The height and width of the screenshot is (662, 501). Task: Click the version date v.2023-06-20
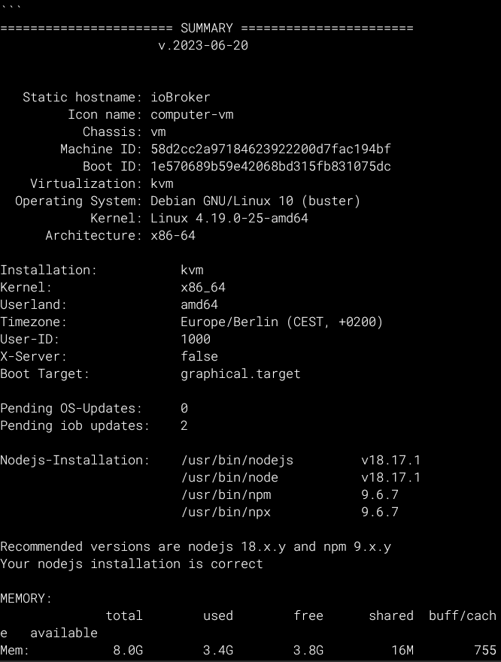(203, 45)
